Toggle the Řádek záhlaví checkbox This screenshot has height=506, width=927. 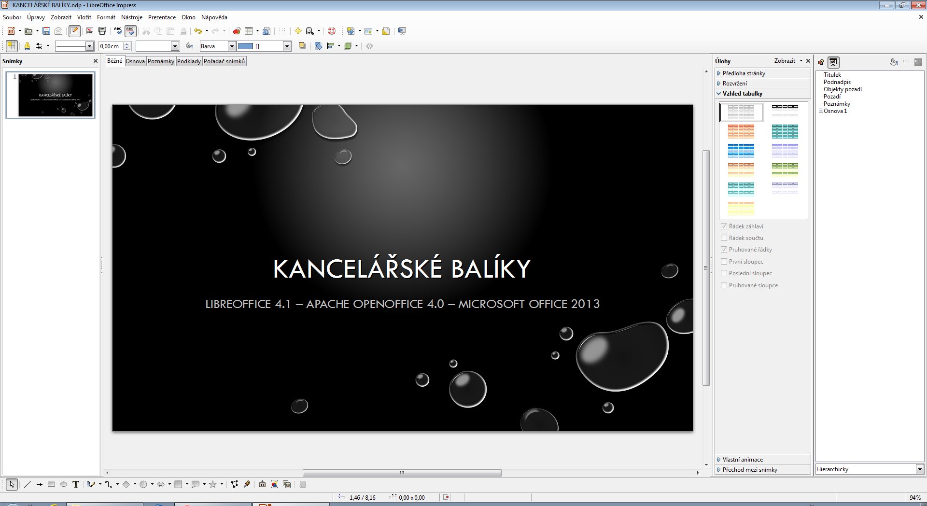click(x=724, y=226)
